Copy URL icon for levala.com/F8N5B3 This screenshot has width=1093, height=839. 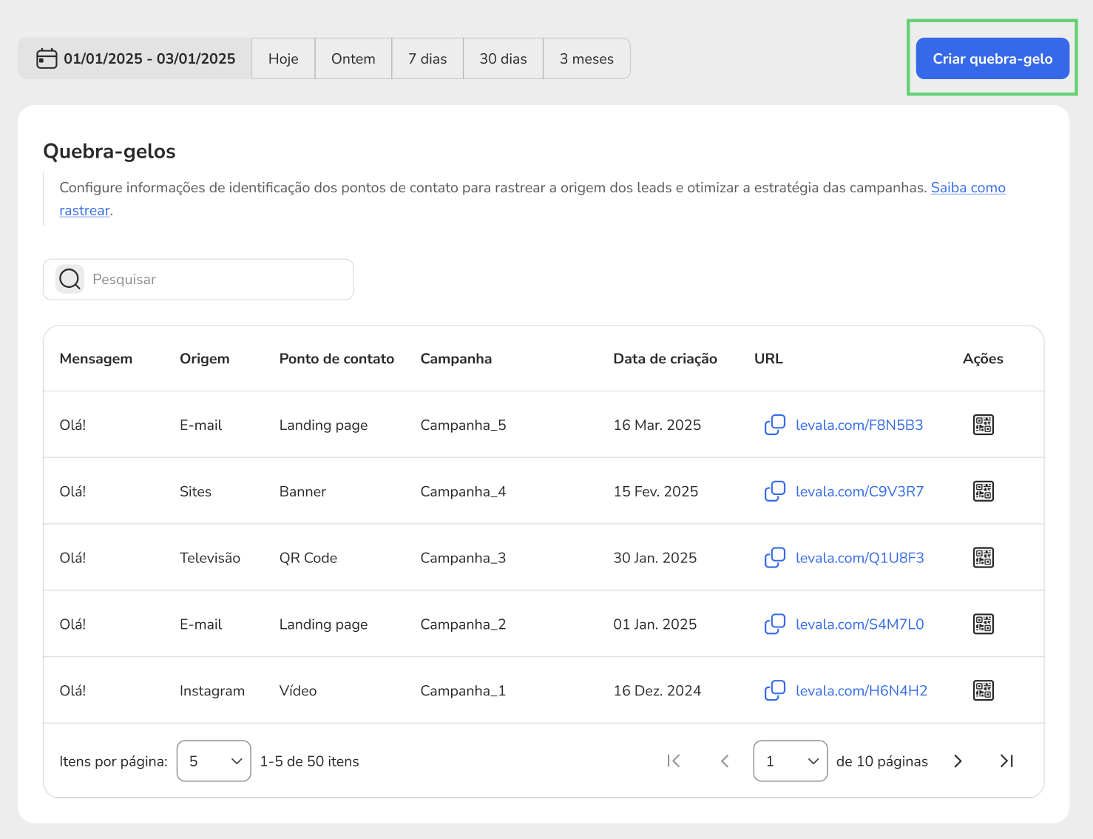774,425
